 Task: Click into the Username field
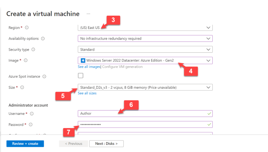[145, 114]
